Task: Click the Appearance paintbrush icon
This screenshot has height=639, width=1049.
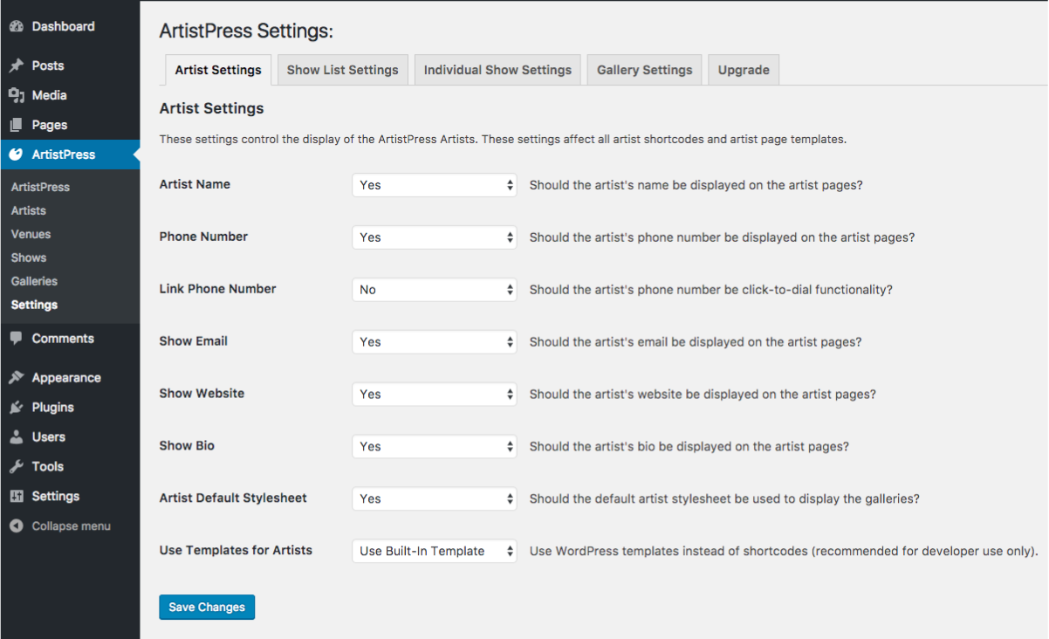Action: click(x=16, y=378)
